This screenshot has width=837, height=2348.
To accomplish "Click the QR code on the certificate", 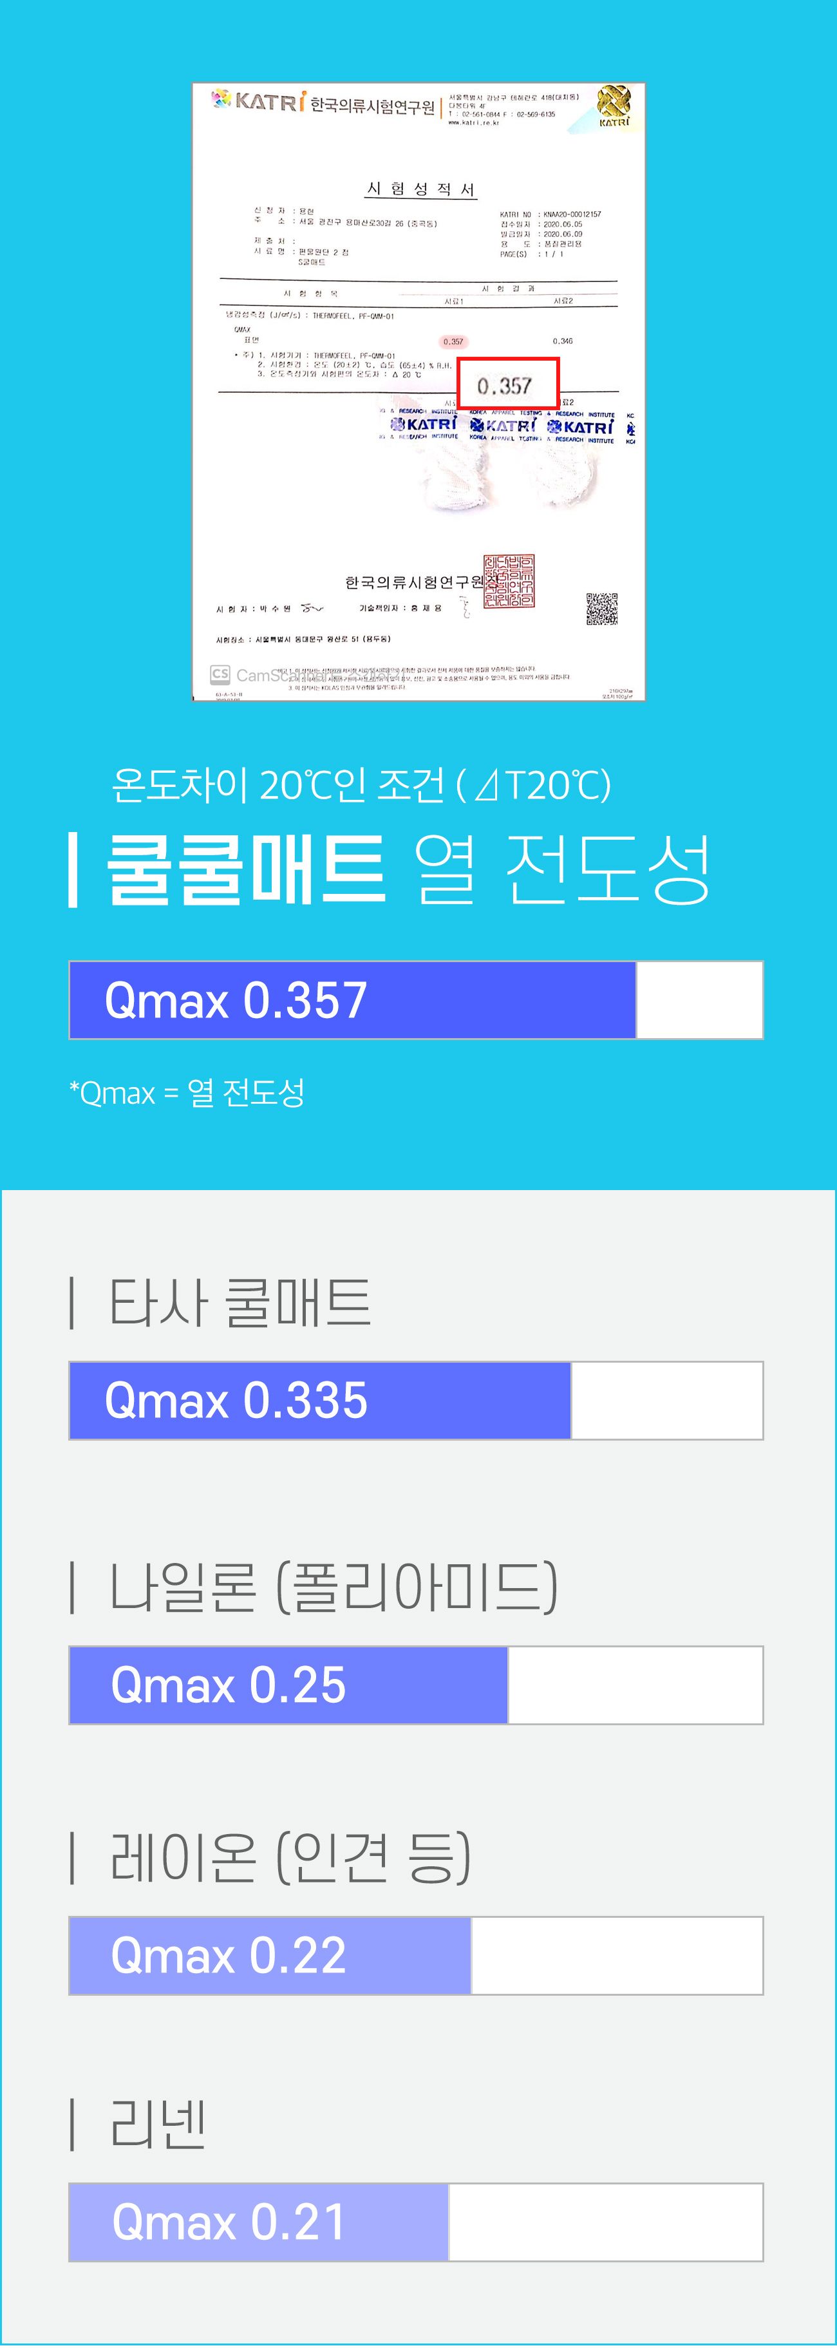I will coord(602,608).
